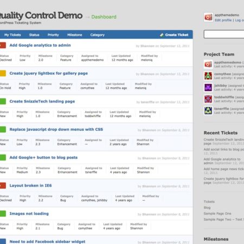Click green status marker of Replace javascript ticket

pyautogui.click(x=3, y=130)
